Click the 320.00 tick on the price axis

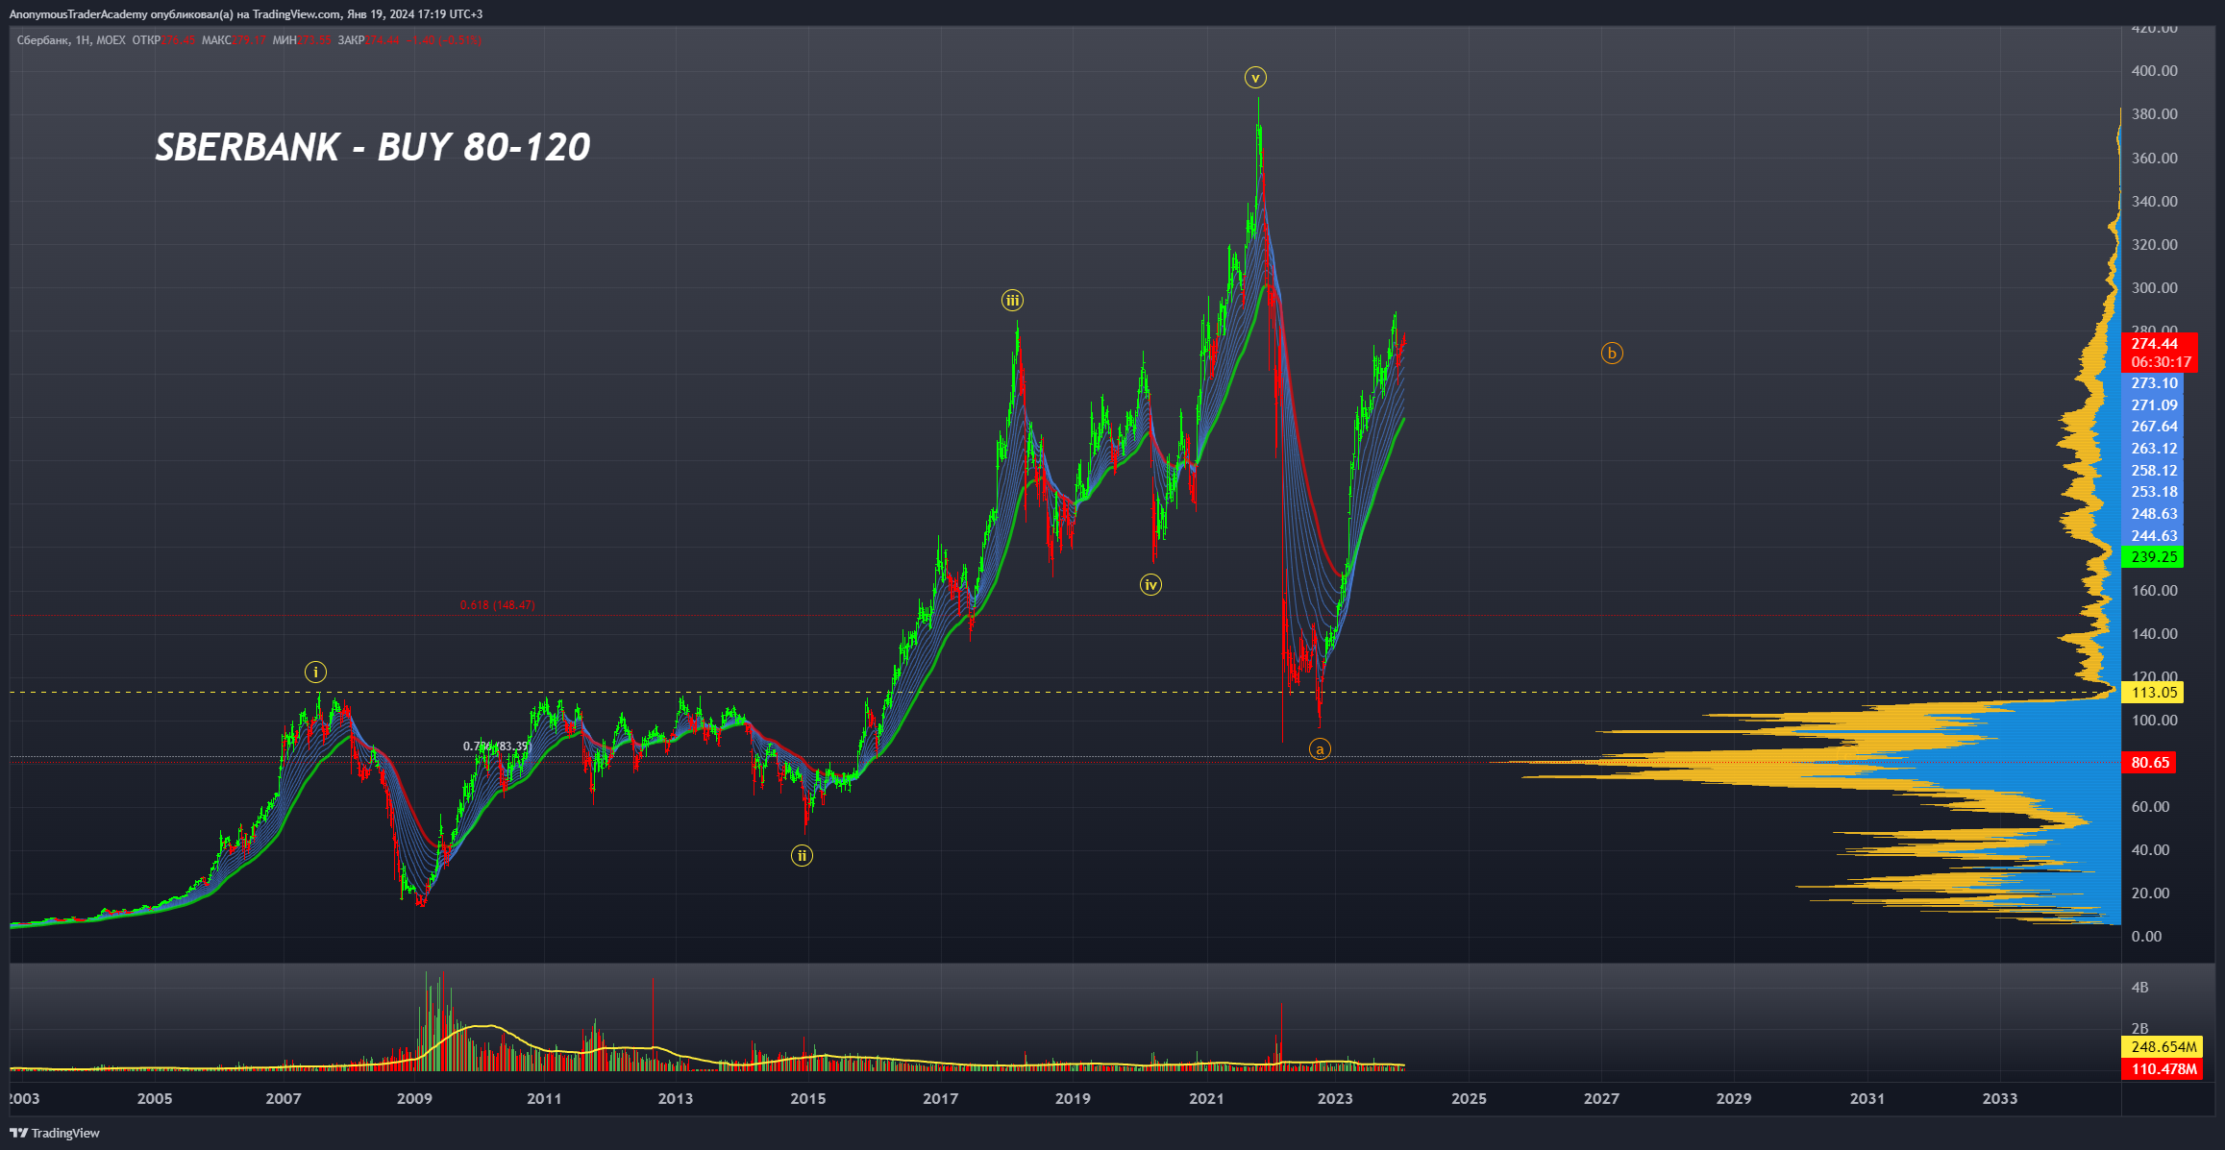click(2154, 245)
